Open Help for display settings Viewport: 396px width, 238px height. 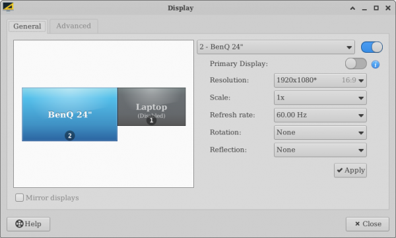click(x=28, y=224)
